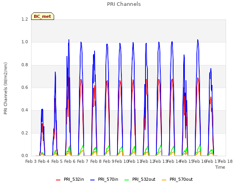
Task: Click the 1.0 y-axis tick label
Action: click(25, 42)
